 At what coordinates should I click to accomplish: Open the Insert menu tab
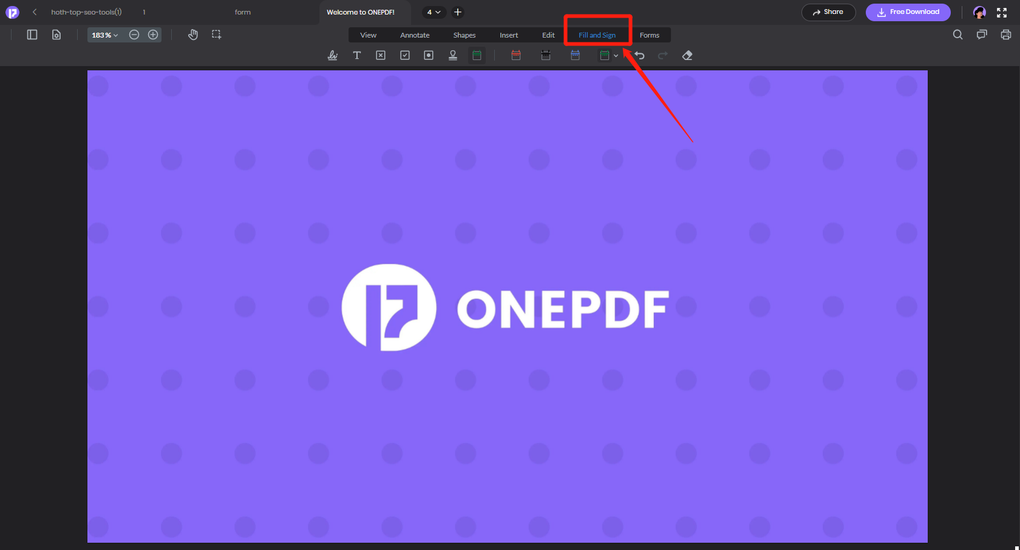(x=509, y=35)
